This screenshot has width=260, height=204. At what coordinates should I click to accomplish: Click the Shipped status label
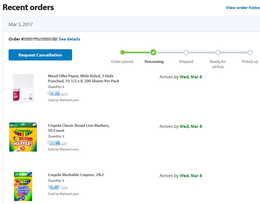pos(186,62)
